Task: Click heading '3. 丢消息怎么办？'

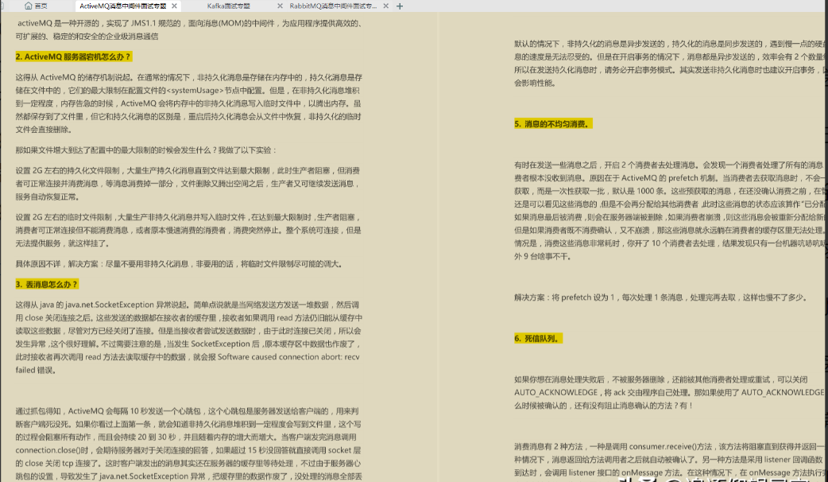Action: click(47, 284)
